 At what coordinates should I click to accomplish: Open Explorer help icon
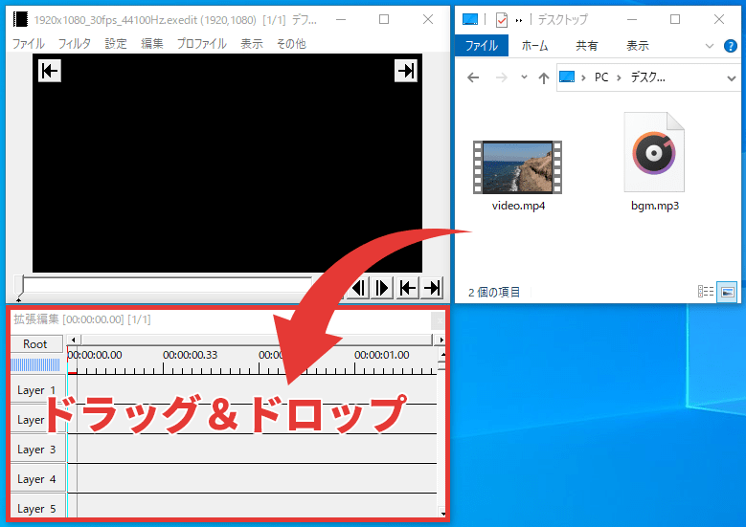point(731,46)
